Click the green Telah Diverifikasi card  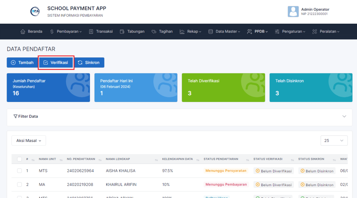pyautogui.click(x=223, y=87)
